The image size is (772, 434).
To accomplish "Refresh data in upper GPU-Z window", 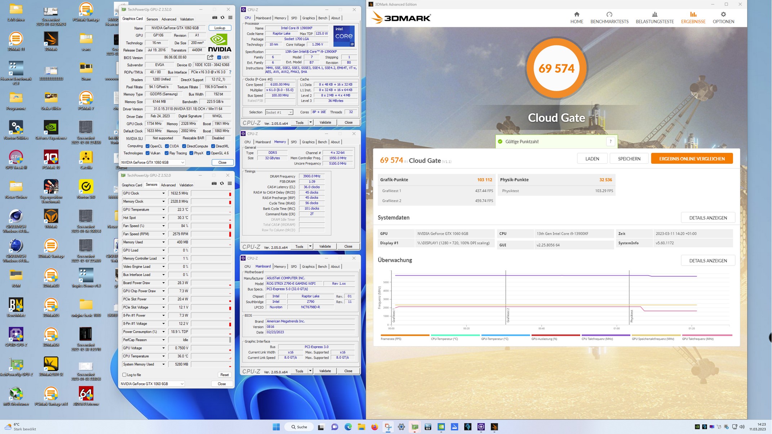I will pyautogui.click(x=222, y=18).
